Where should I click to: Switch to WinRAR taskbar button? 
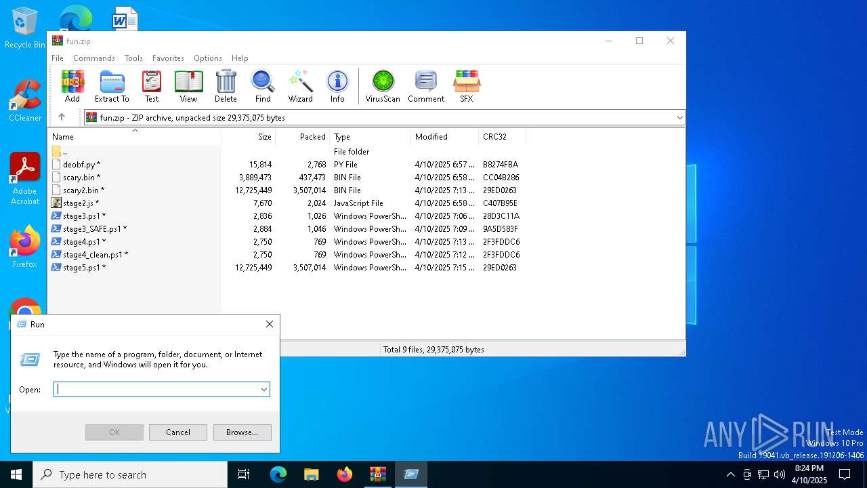[x=377, y=474]
